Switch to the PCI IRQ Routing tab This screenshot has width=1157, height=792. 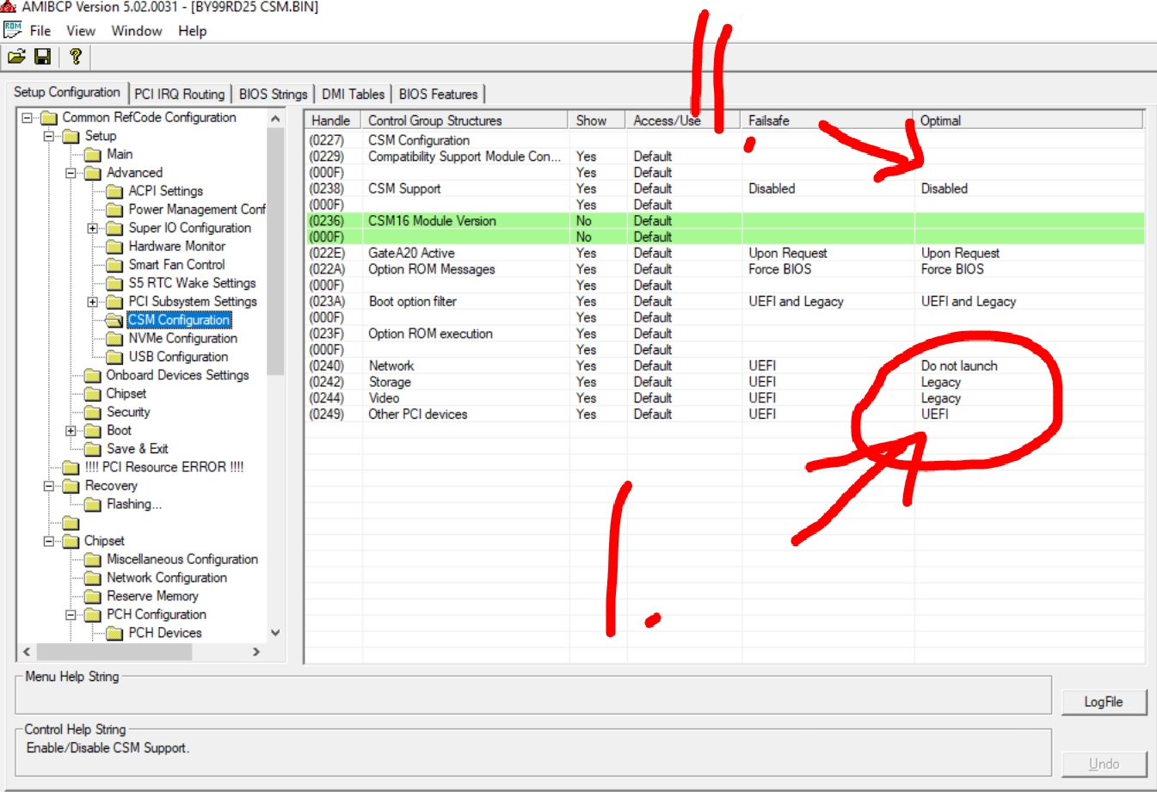point(180,94)
